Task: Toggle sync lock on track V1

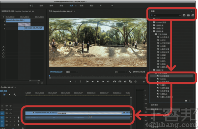Action: pos(7,113)
